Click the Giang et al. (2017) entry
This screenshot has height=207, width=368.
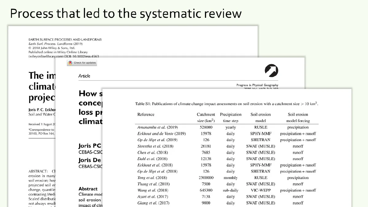pos(153,203)
